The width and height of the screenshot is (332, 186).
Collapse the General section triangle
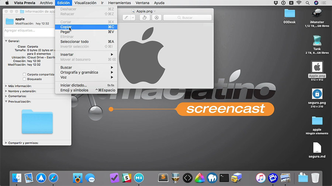pos(6,41)
